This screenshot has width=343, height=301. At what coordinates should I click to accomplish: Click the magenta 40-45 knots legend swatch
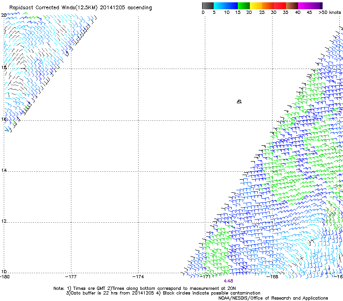click(304, 6)
